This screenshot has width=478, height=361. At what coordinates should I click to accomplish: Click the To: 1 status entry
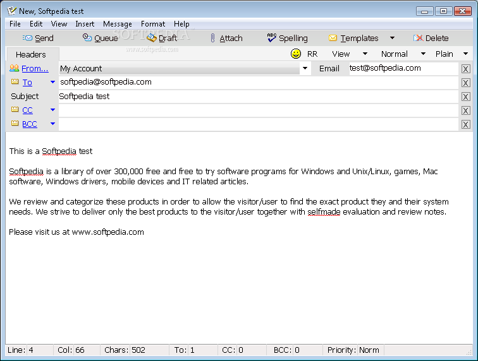pyautogui.click(x=184, y=350)
